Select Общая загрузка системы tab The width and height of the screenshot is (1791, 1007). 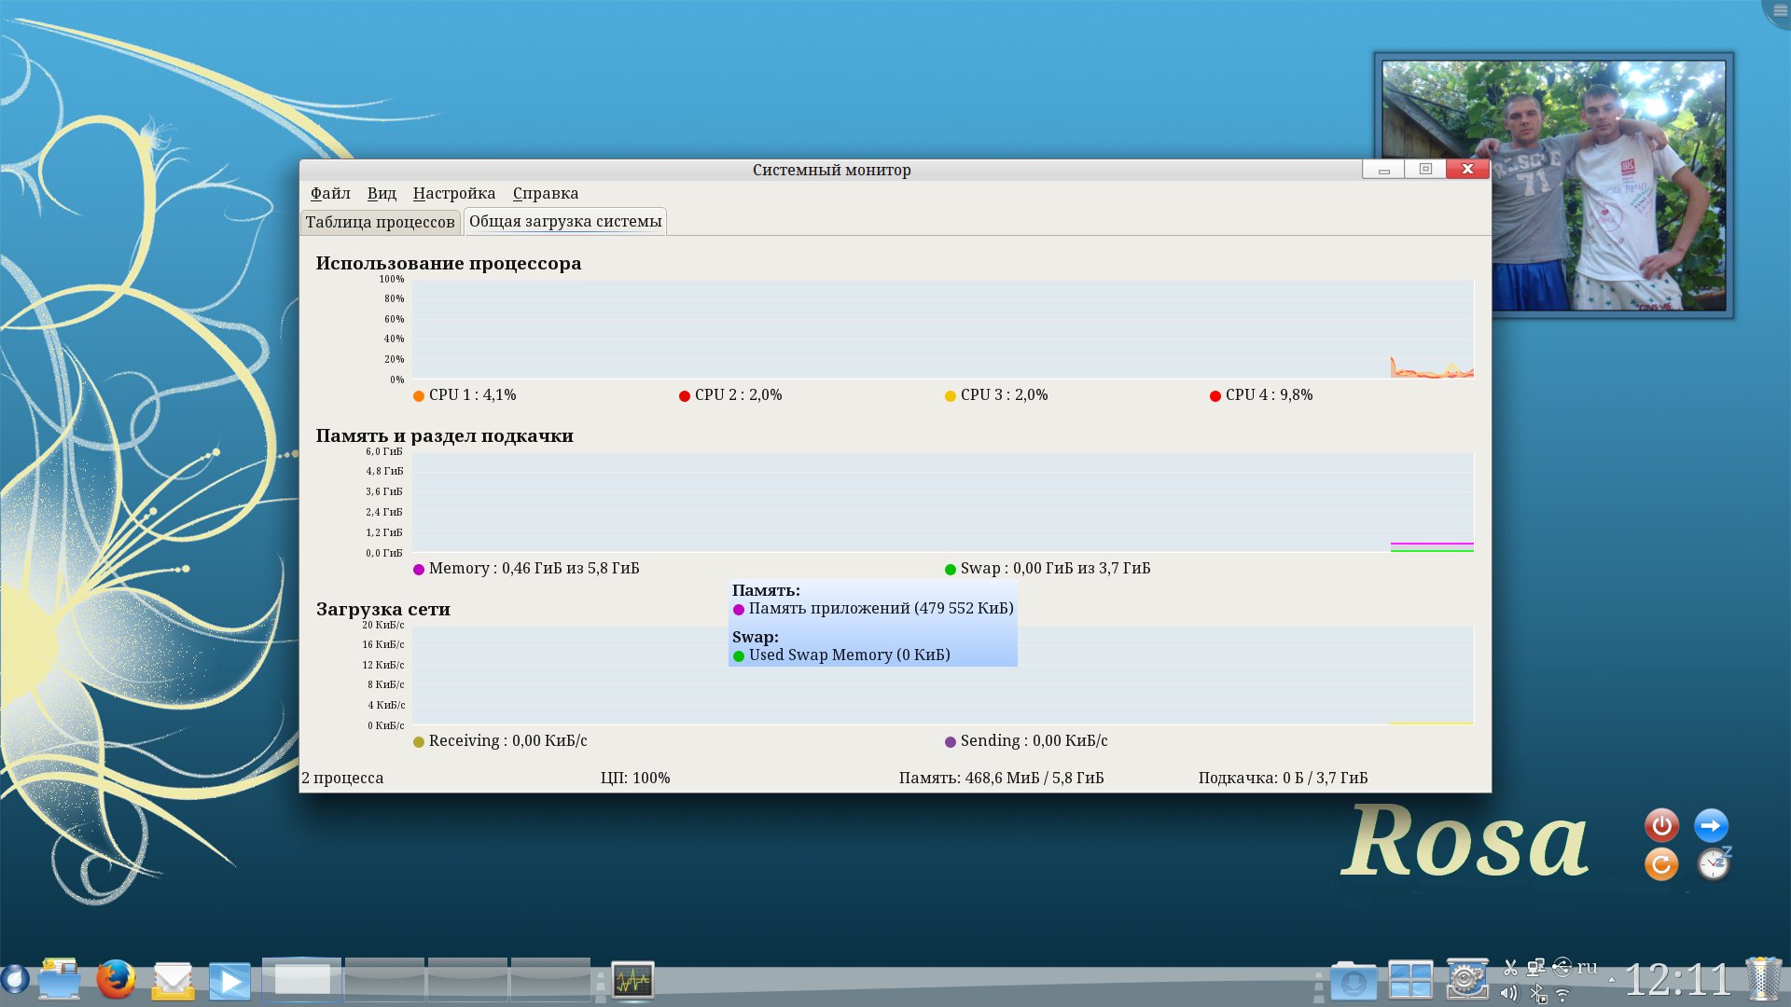tap(565, 221)
